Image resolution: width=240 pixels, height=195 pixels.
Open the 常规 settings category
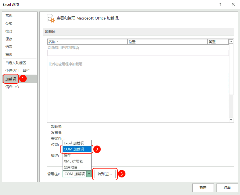[x=9, y=16]
